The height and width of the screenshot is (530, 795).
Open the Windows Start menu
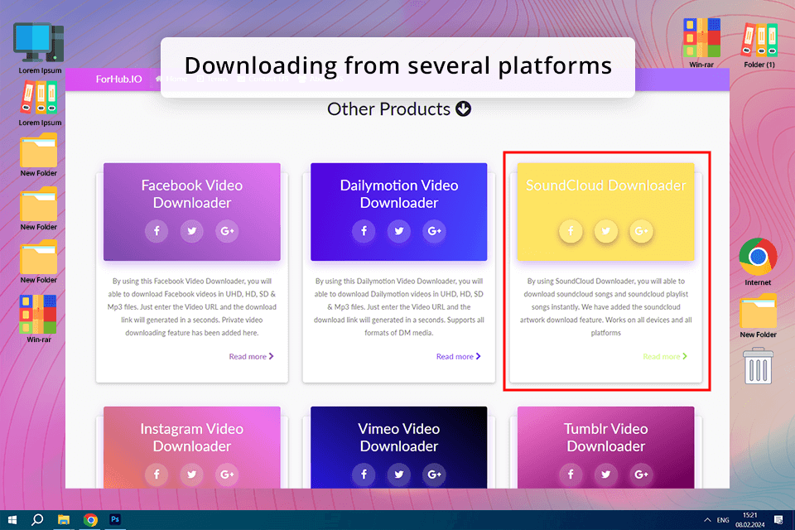click(12, 520)
